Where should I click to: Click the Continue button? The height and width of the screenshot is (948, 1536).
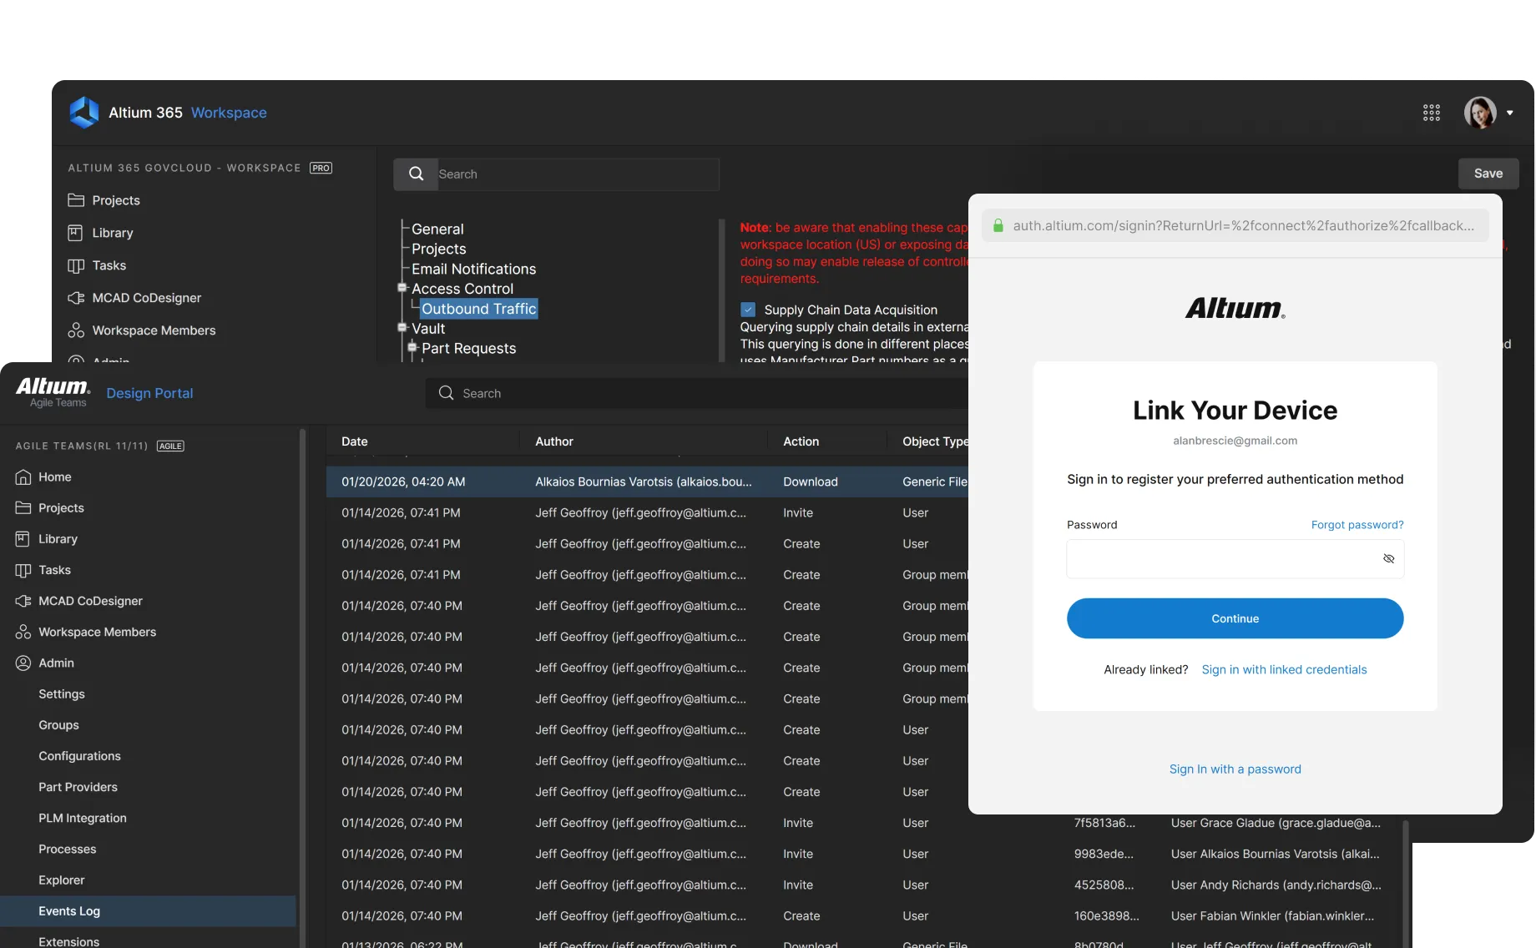click(1235, 618)
